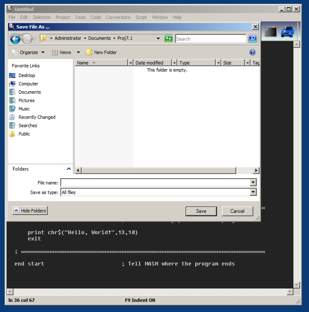
Task: Open Searches in Favorite Links
Action: tap(28, 125)
